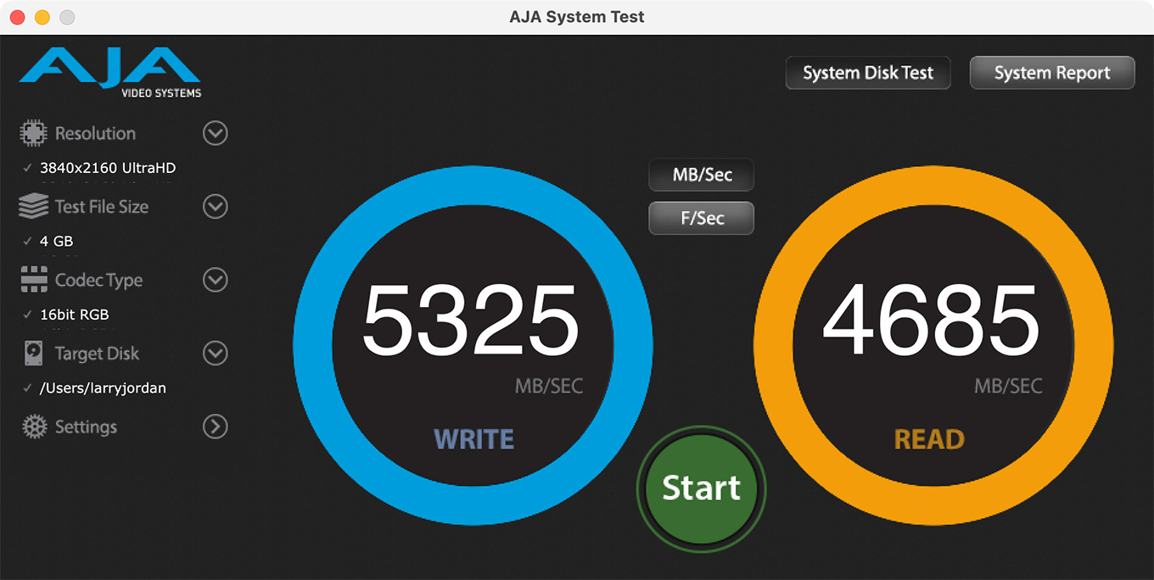The image size is (1154, 580).
Task: Click the Resolution chip icon
Action: point(33,133)
